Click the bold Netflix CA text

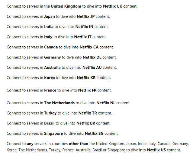click(x=89, y=47)
